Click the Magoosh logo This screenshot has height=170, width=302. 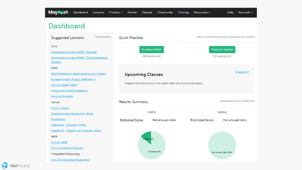click(x=58, y=13)
